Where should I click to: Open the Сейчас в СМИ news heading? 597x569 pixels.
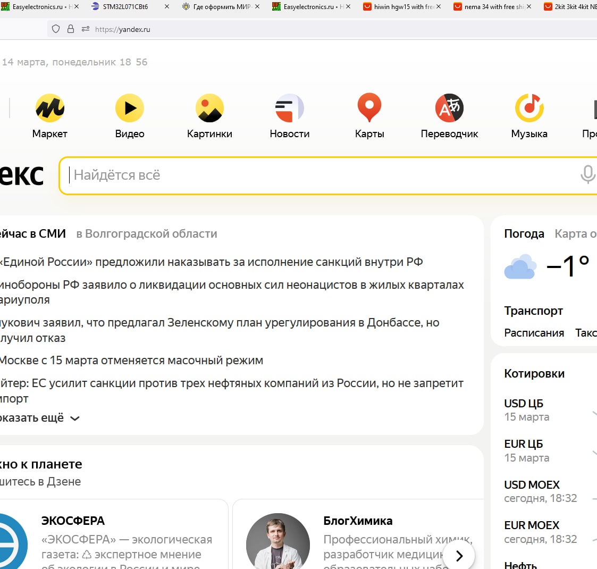point(33,233)
